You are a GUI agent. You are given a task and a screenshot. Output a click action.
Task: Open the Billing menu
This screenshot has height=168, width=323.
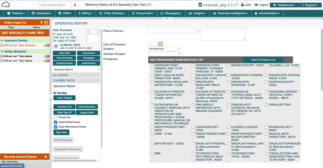click(85, 13)
